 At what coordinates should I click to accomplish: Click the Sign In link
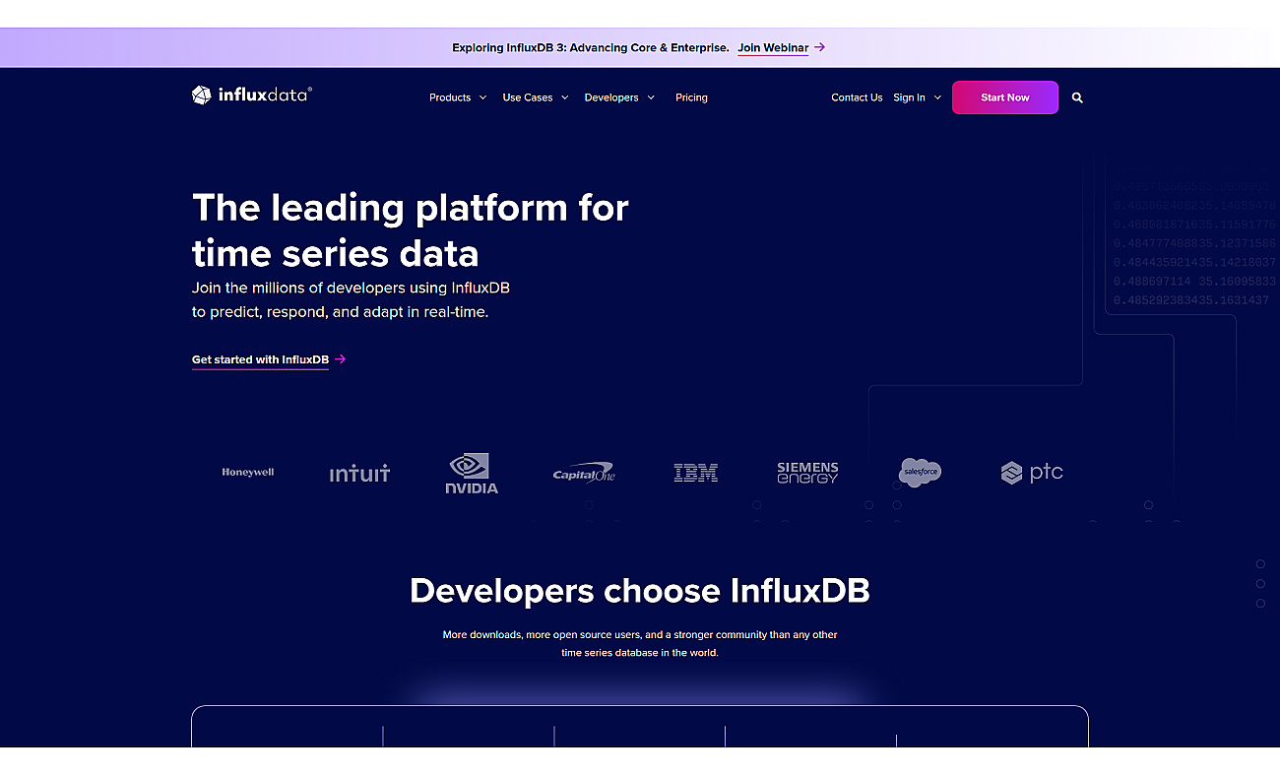coord(909,97)
